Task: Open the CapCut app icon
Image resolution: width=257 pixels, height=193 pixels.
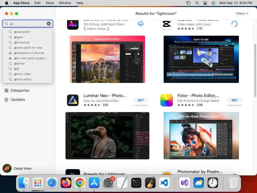Action: 167,24
